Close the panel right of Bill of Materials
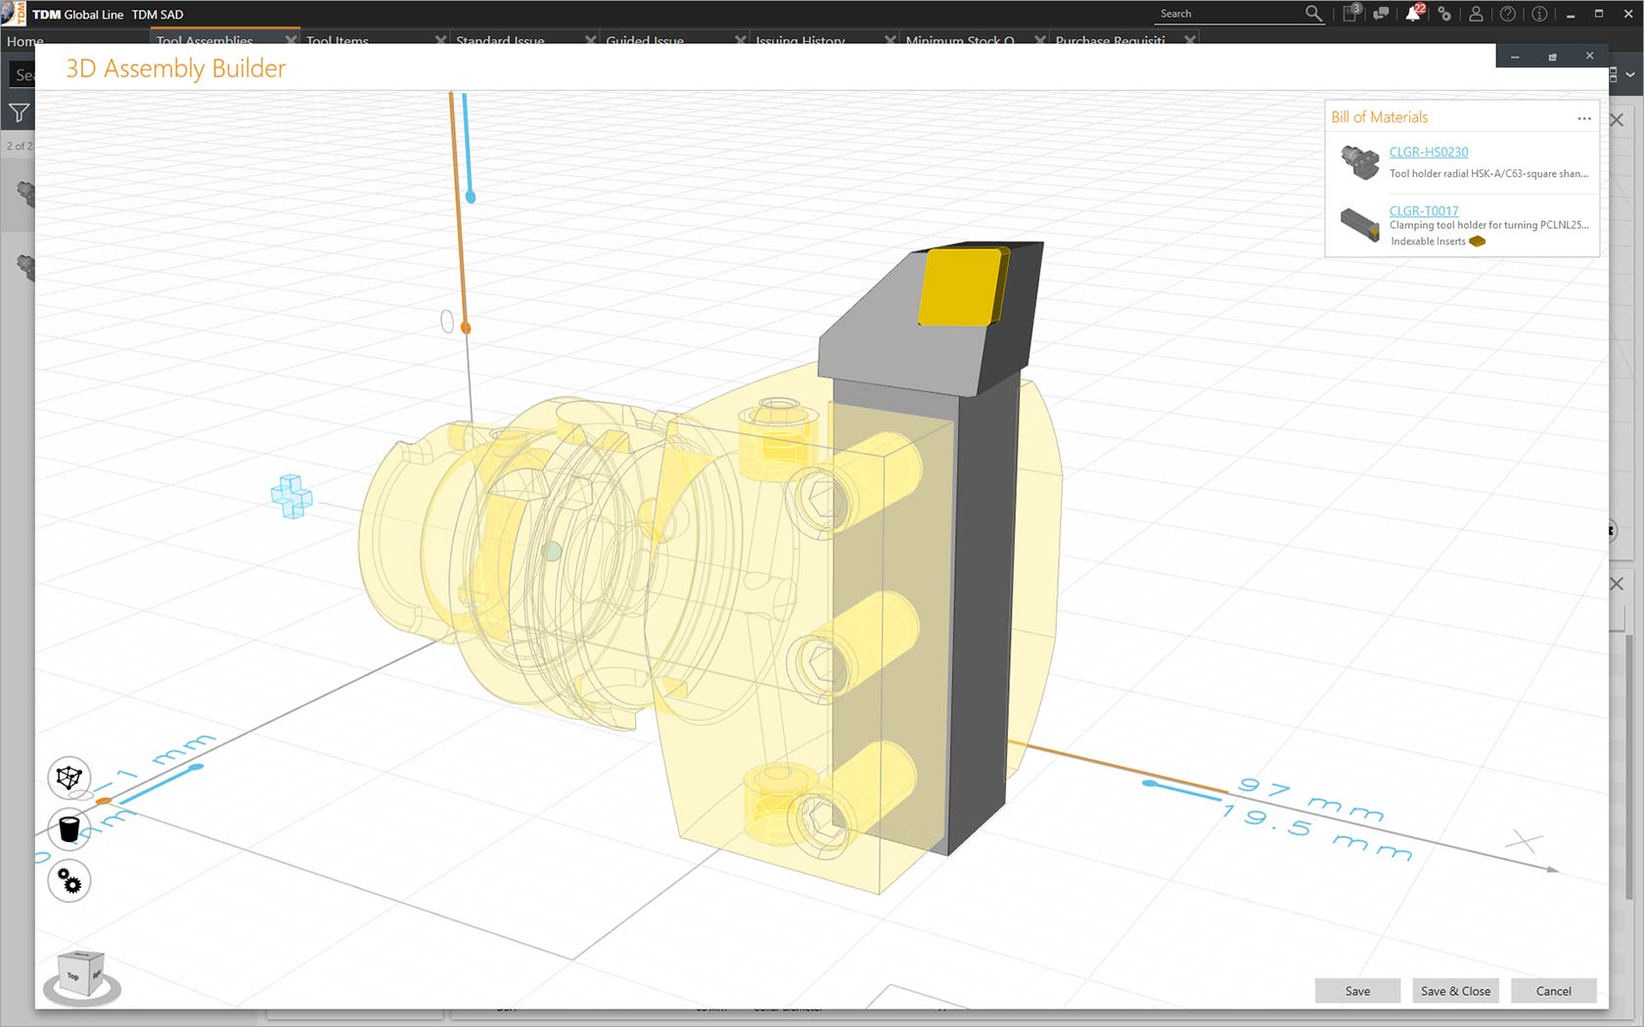The image size is (1644, 1027). point(1617,120)
